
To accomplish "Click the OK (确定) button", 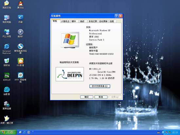I will [x=86, y=97].
